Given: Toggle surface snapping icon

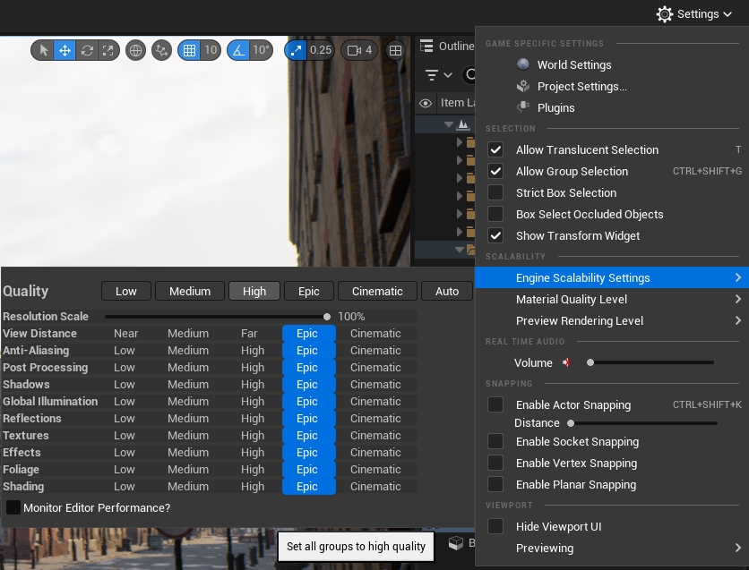Looking at the screenshot, I should (161, 50).
